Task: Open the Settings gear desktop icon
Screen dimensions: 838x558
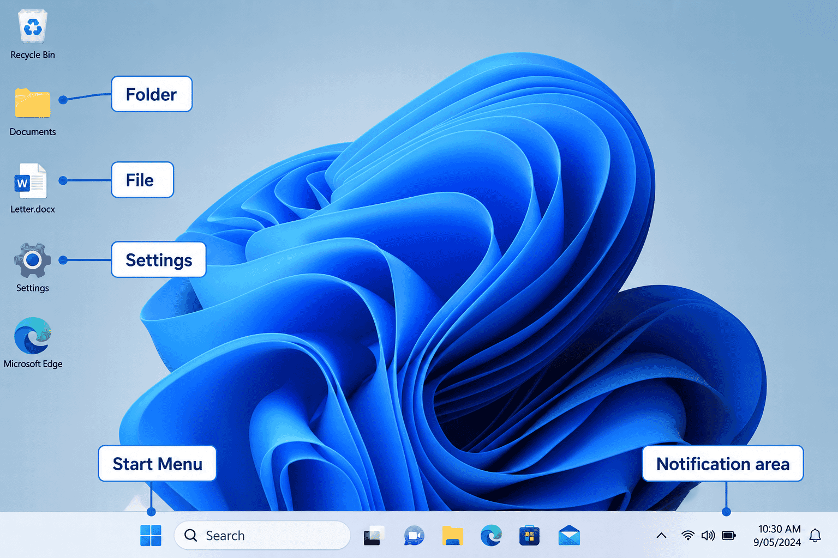Action: click(33, 260)
